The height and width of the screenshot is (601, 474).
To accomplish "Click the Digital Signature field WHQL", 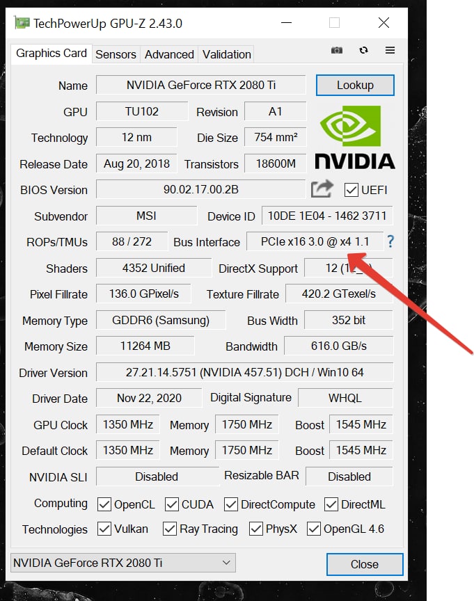I will click(345, 398).
